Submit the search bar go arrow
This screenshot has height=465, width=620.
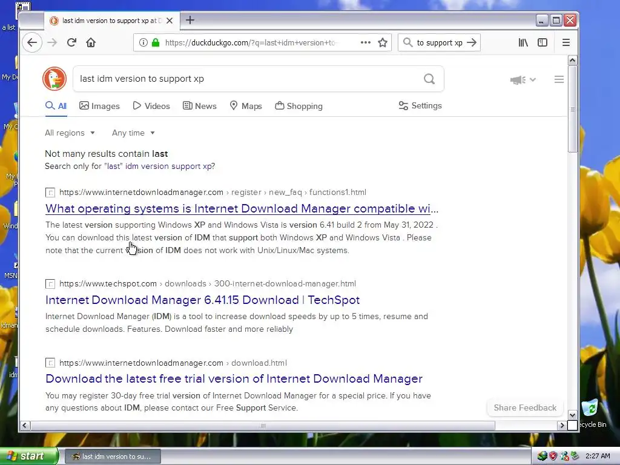(472, 42)
